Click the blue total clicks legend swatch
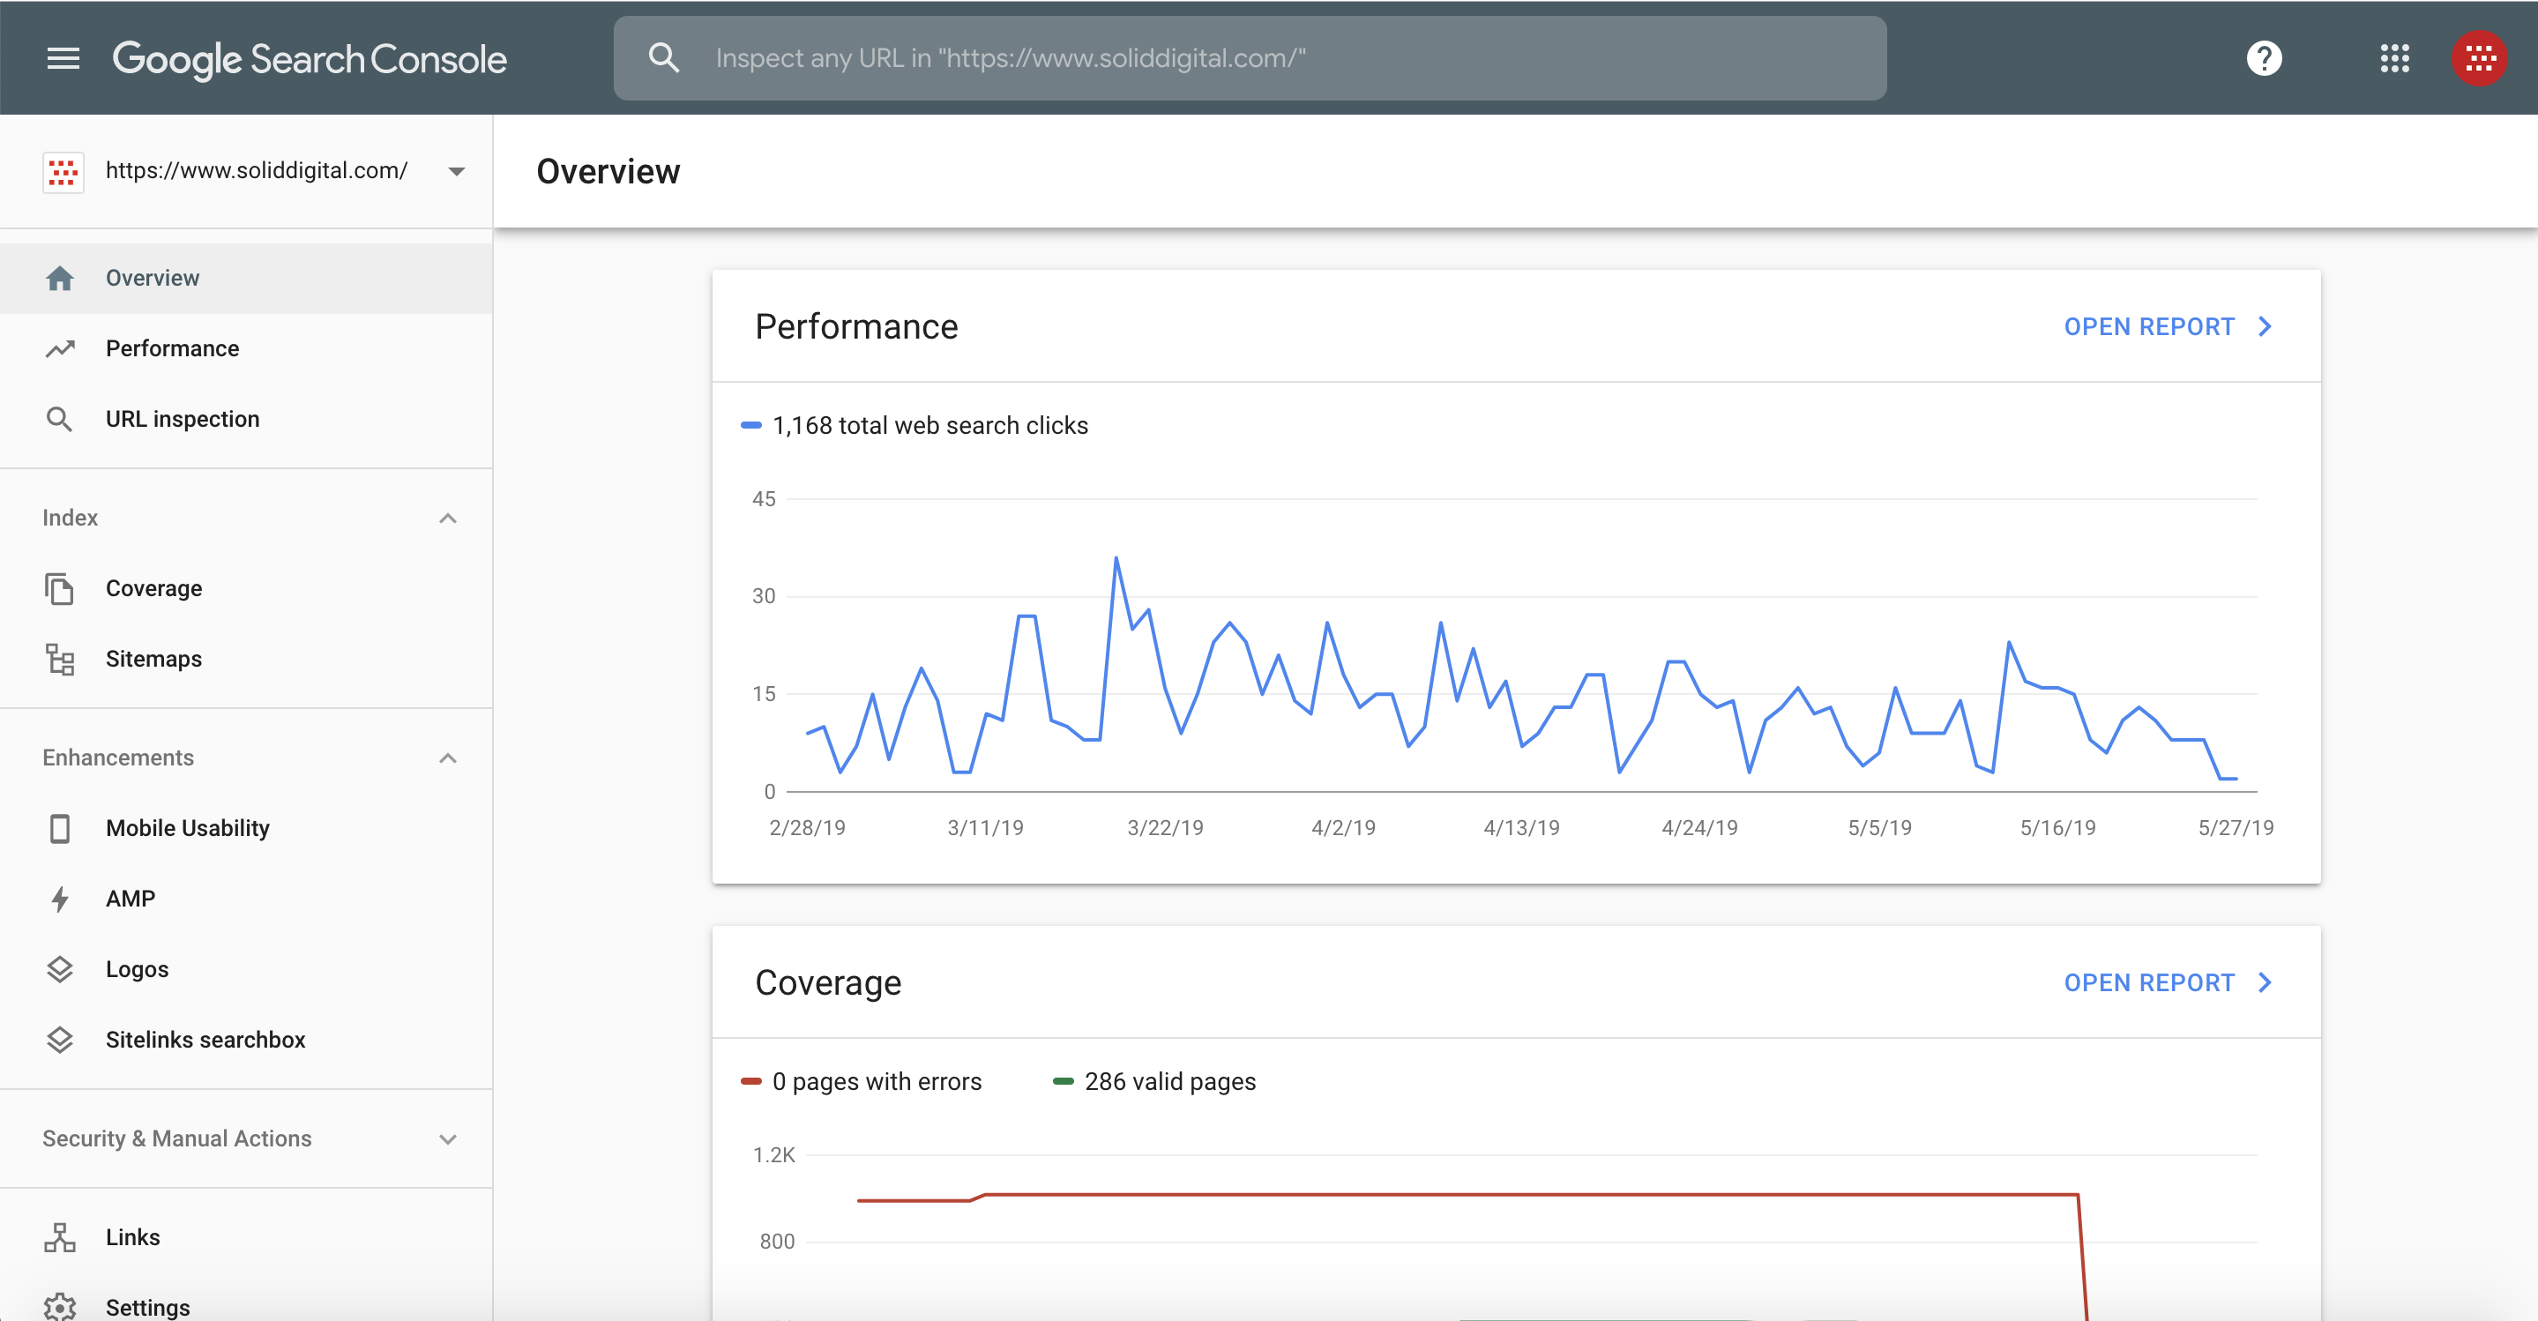The width and height of the screenshot is (2538, 1321). (750, 426)
